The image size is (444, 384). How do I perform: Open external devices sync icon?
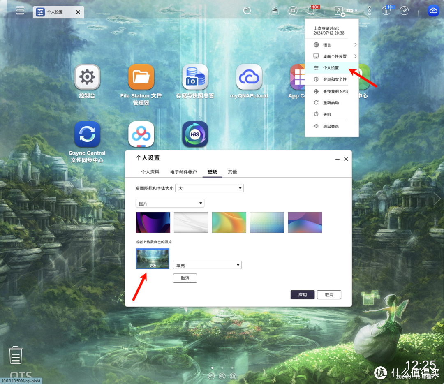point(293,11)
